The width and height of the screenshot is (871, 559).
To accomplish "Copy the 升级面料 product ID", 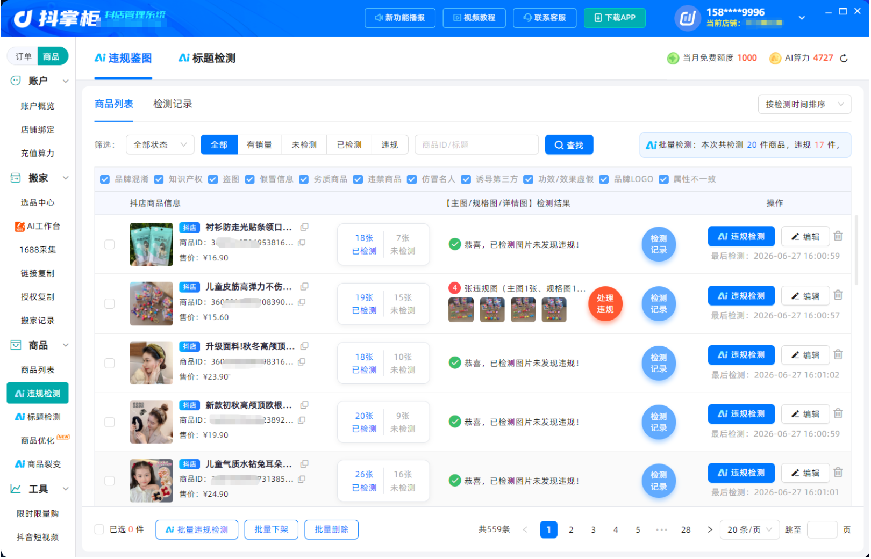I will coord(302,362).
